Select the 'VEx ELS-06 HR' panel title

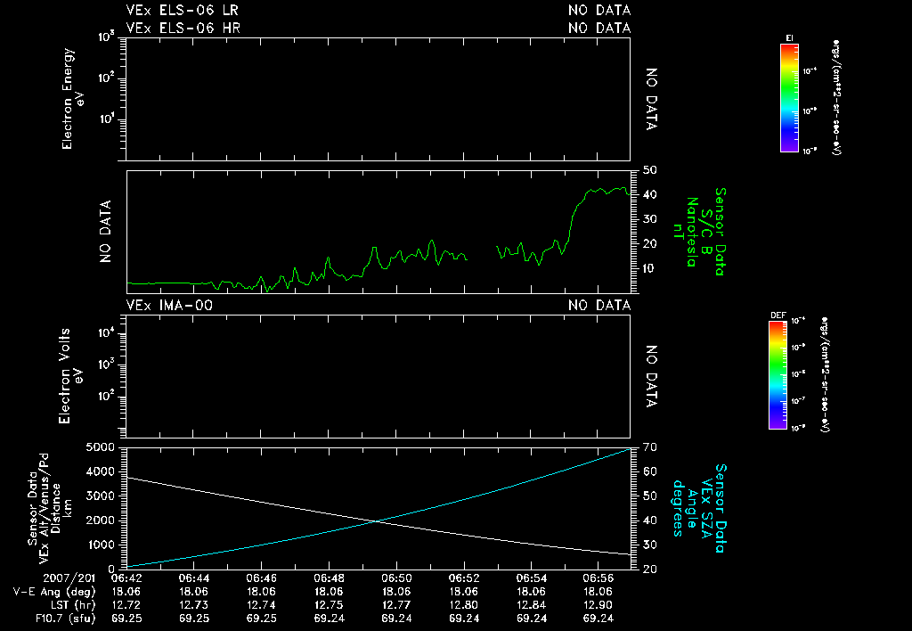(x=183, y=28)
